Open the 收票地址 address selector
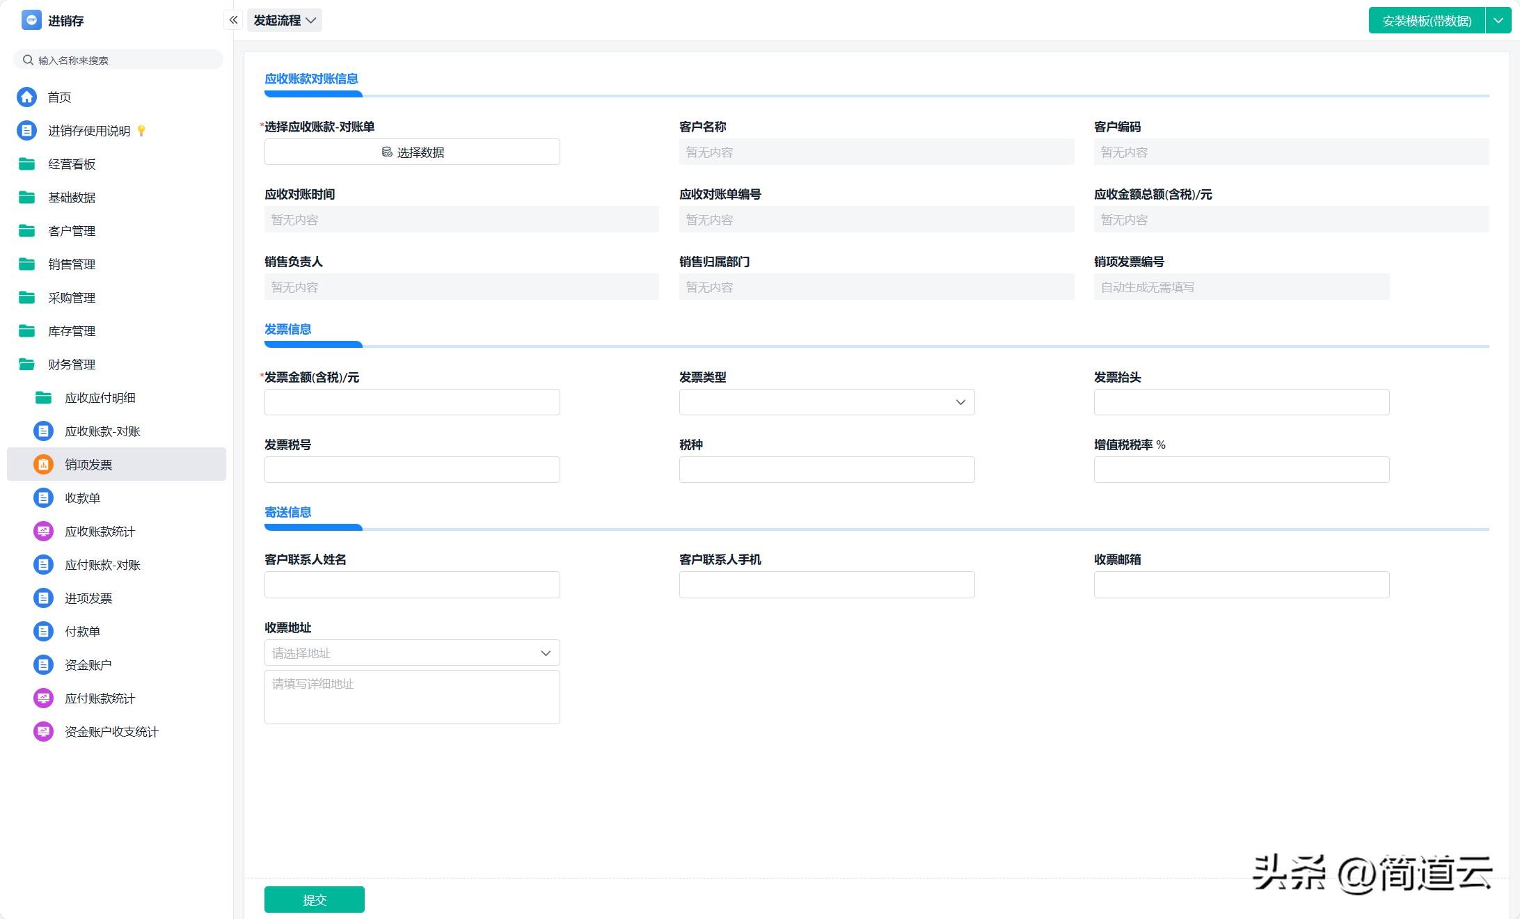The height and width of the screenshot is (919, 1520). pos(411,653)
